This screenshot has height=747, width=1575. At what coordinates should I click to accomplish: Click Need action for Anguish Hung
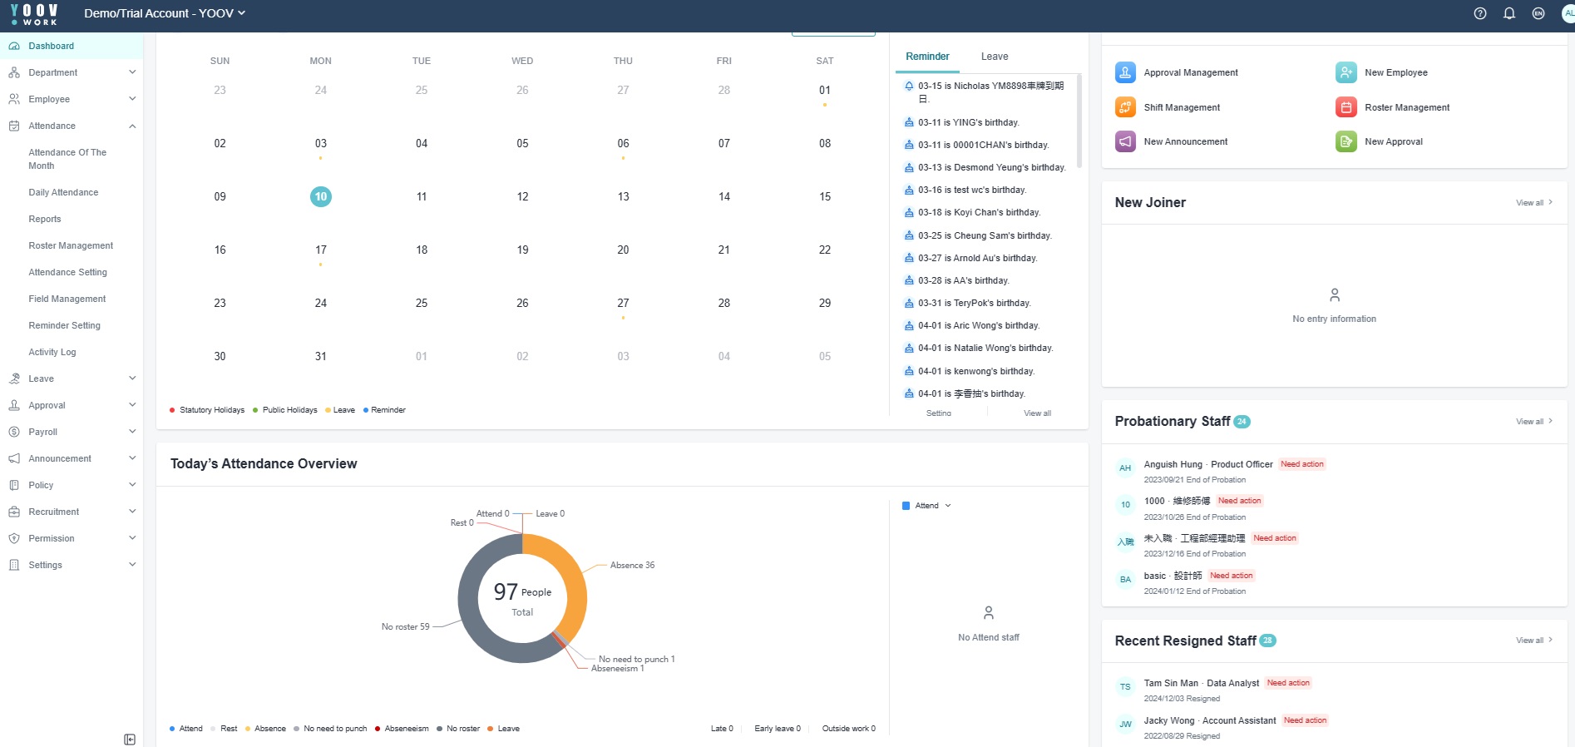(1302, 464)
